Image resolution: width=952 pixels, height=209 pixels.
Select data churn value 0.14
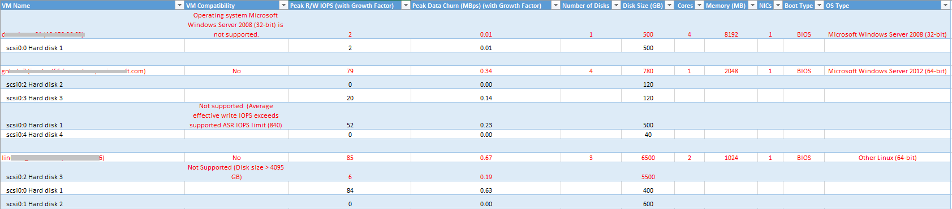[486, 98]
